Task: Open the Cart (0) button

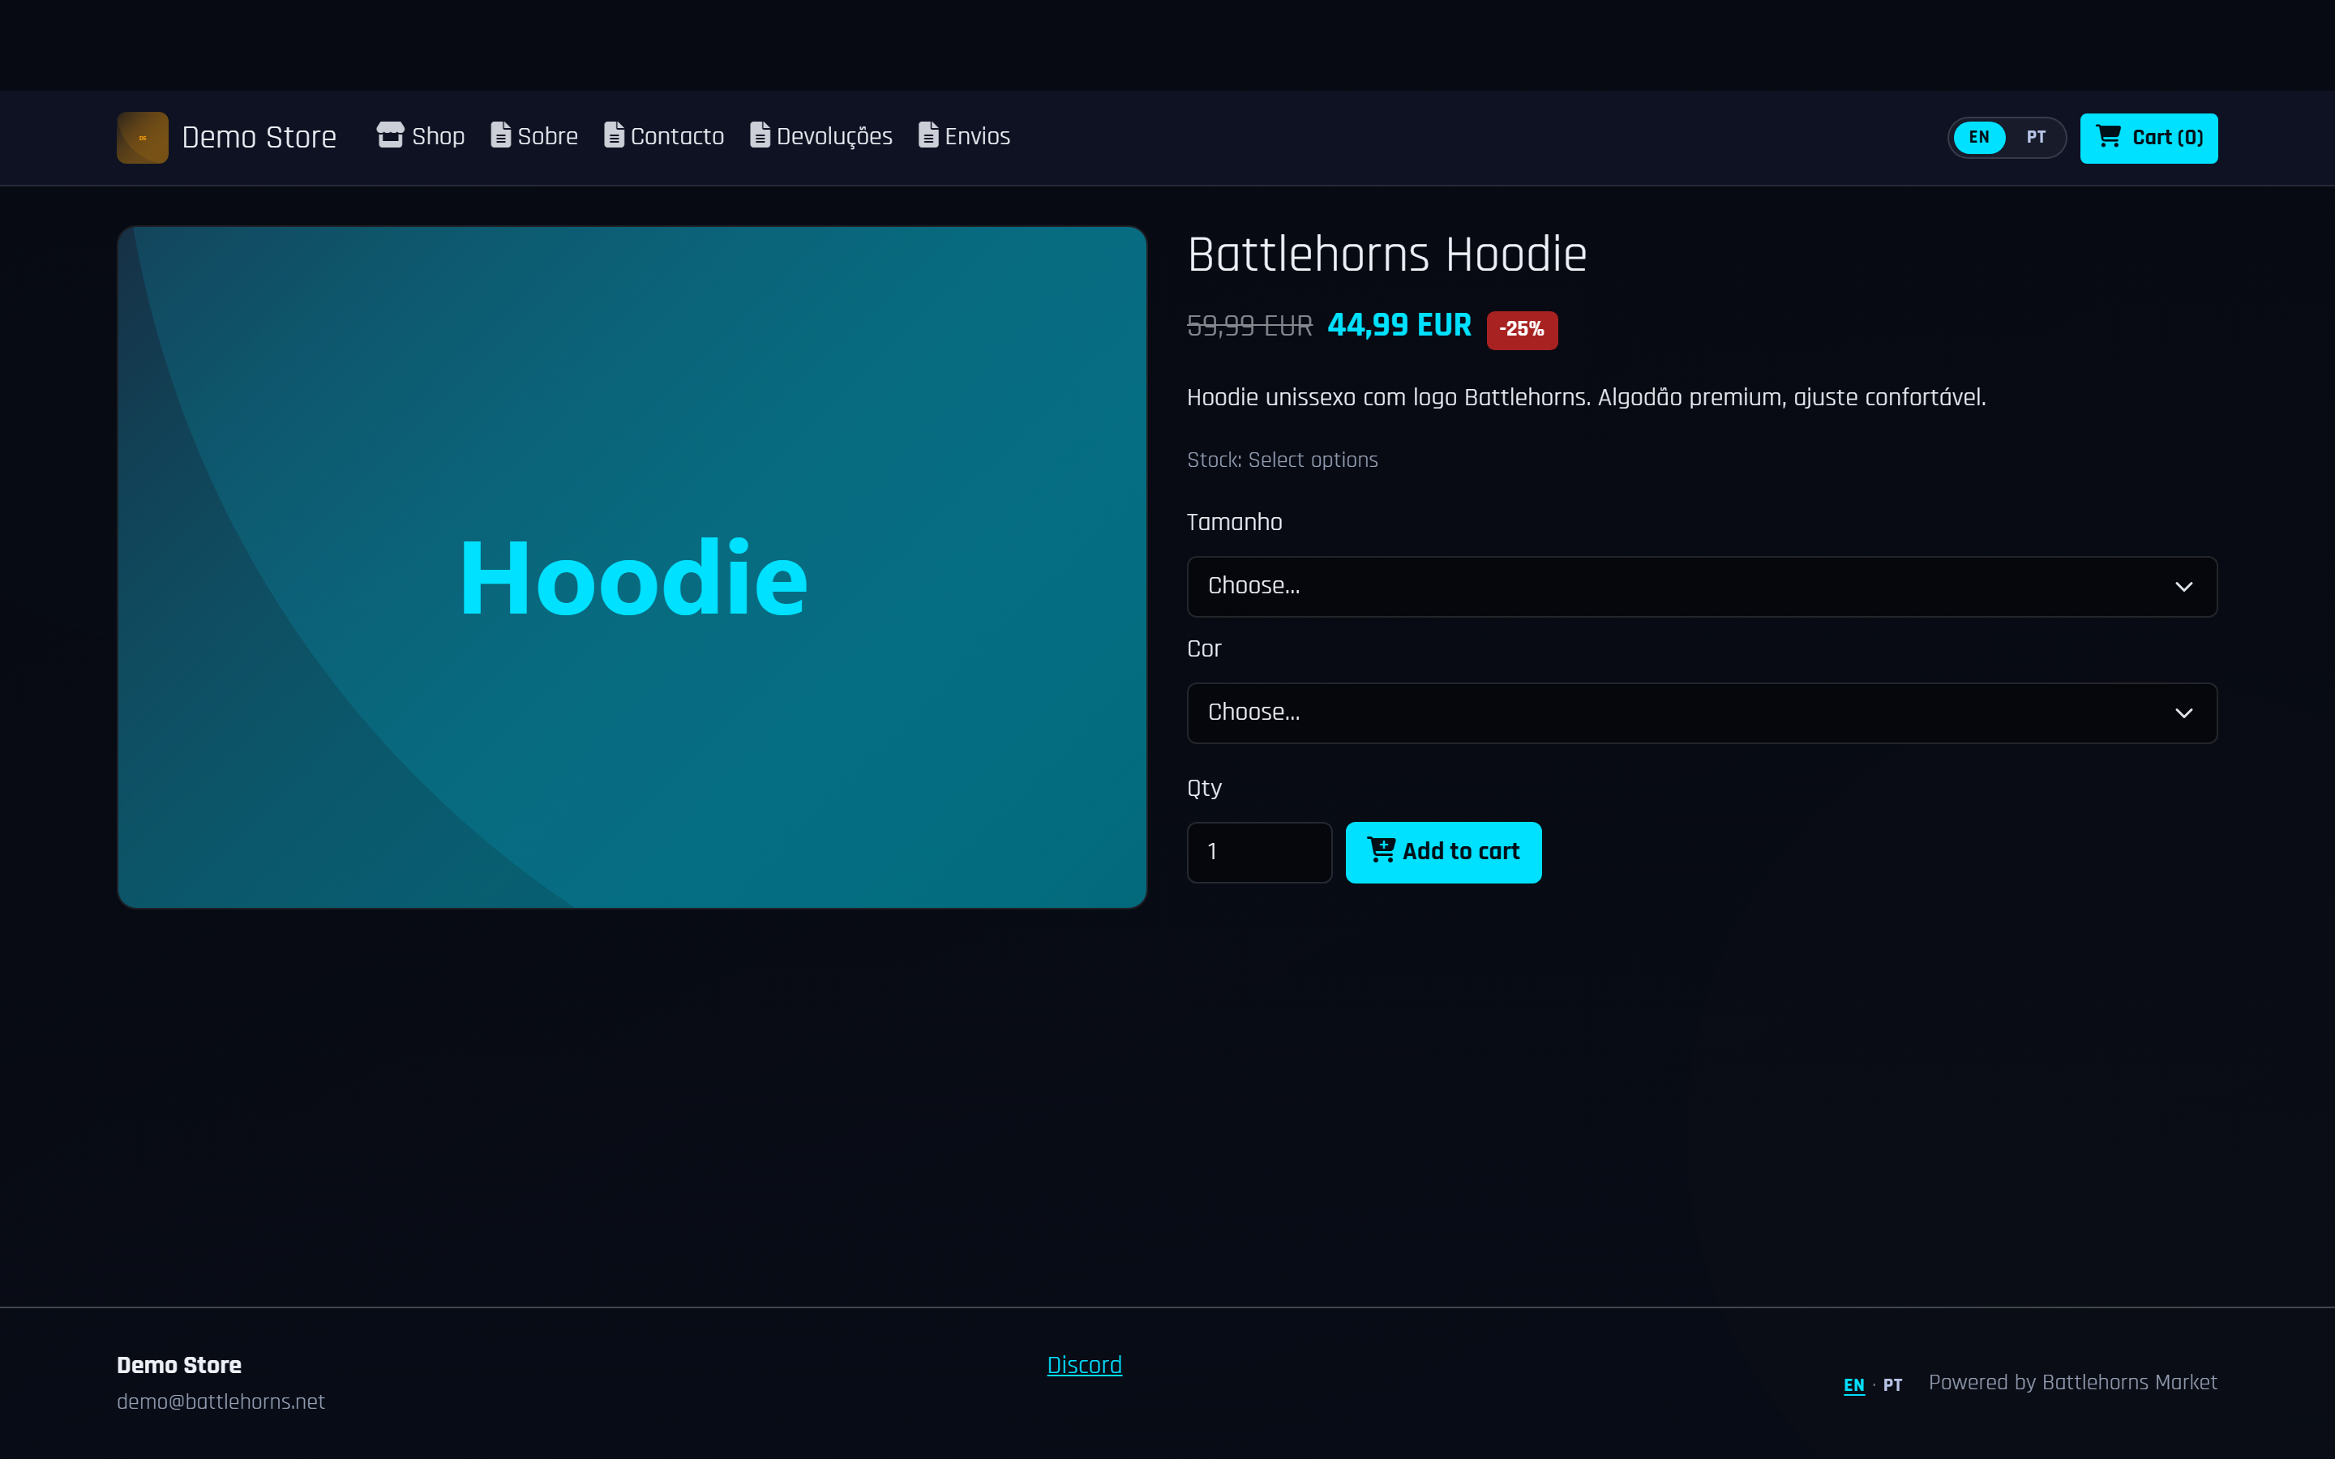Action: pos(2148,138)
